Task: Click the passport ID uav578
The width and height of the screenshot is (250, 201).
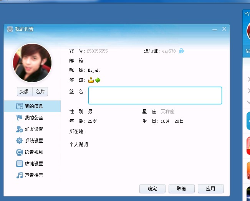Action: [x=169, y=51]
